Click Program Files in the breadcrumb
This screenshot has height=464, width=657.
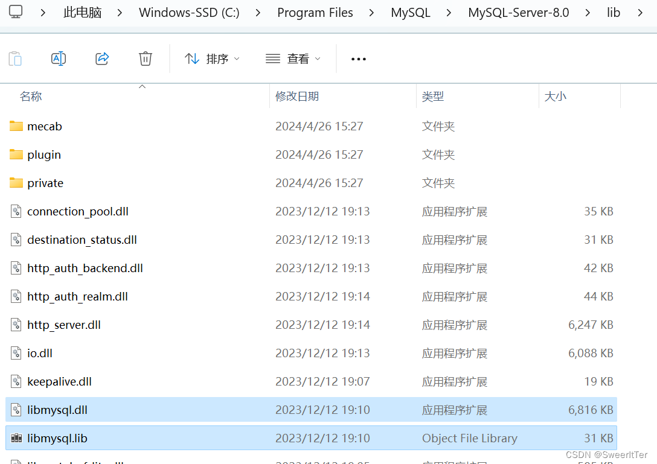tap(315, 12)
